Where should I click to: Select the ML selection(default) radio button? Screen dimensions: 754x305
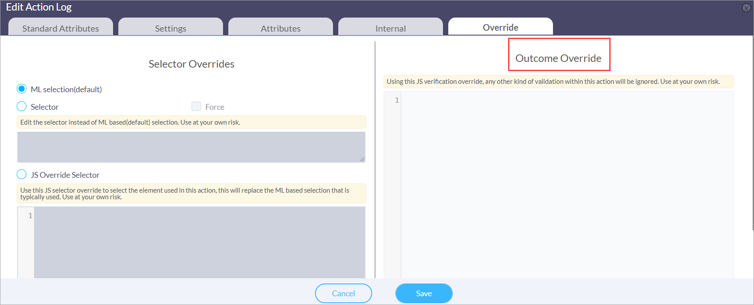pos(22,89)
